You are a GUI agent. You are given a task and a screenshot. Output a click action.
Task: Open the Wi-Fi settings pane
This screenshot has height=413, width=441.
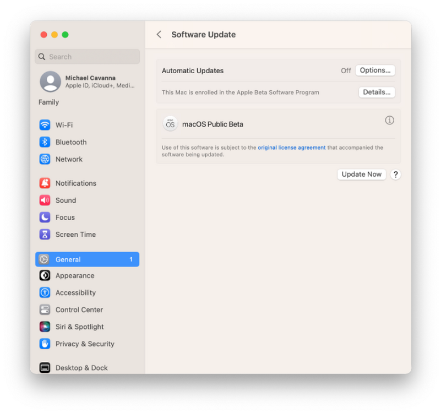pos(87,125)
